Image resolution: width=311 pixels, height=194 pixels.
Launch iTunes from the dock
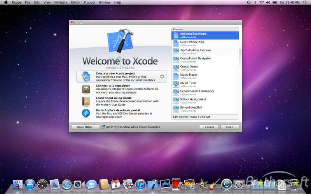[140, 185]
